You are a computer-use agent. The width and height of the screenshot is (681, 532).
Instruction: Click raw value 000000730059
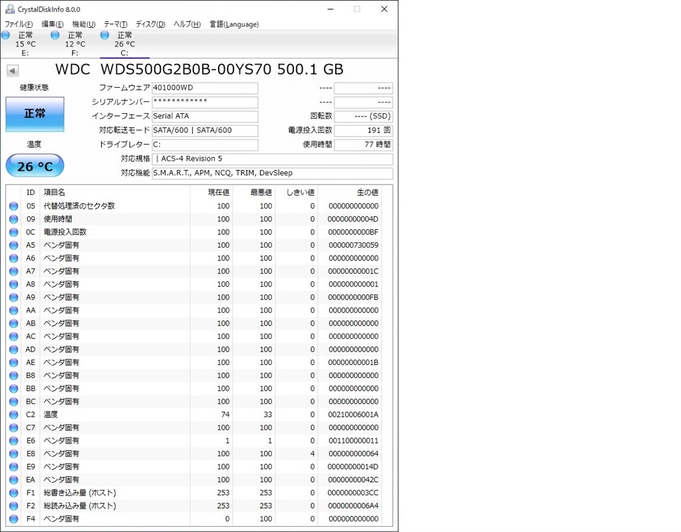point(353,245)
